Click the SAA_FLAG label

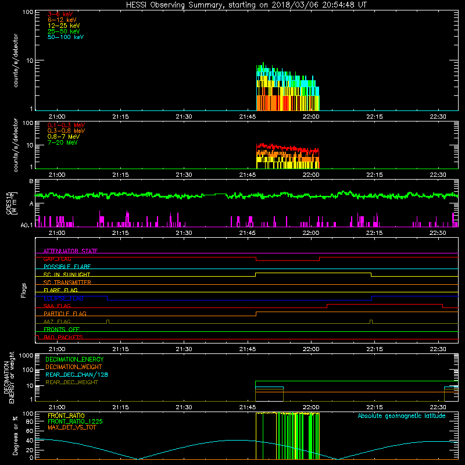click(x=57, y=306)
